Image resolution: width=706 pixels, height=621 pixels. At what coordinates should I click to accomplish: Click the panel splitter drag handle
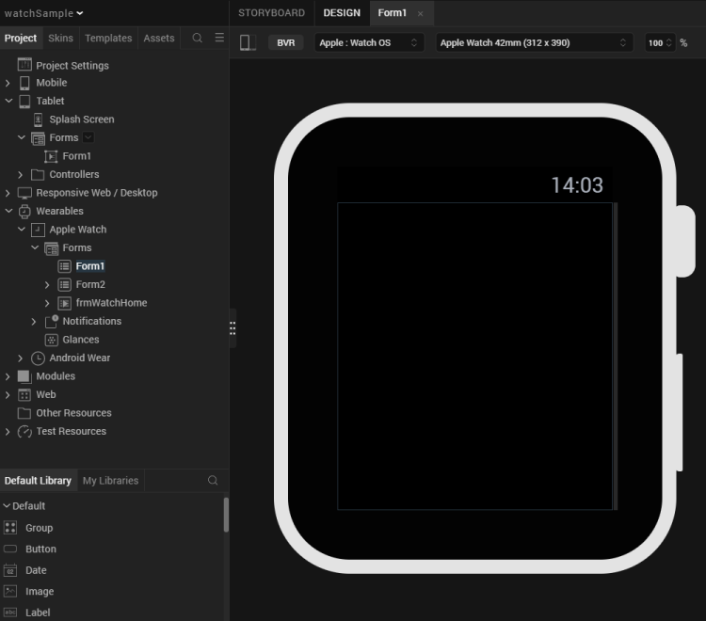[x=233, y=328]
